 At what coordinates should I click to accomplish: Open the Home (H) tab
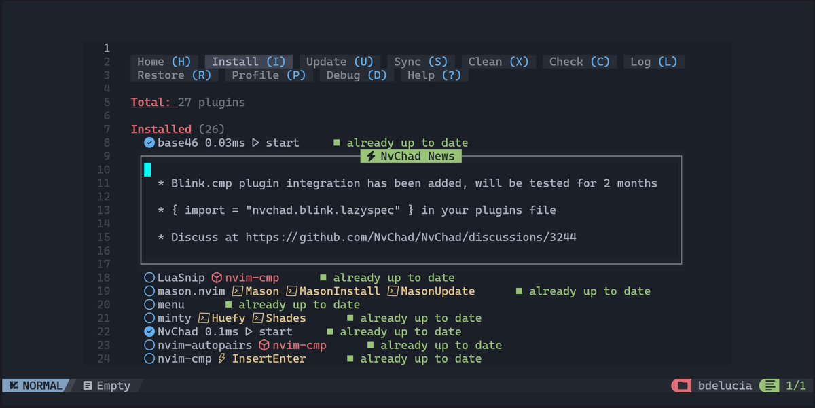[164, 62]
